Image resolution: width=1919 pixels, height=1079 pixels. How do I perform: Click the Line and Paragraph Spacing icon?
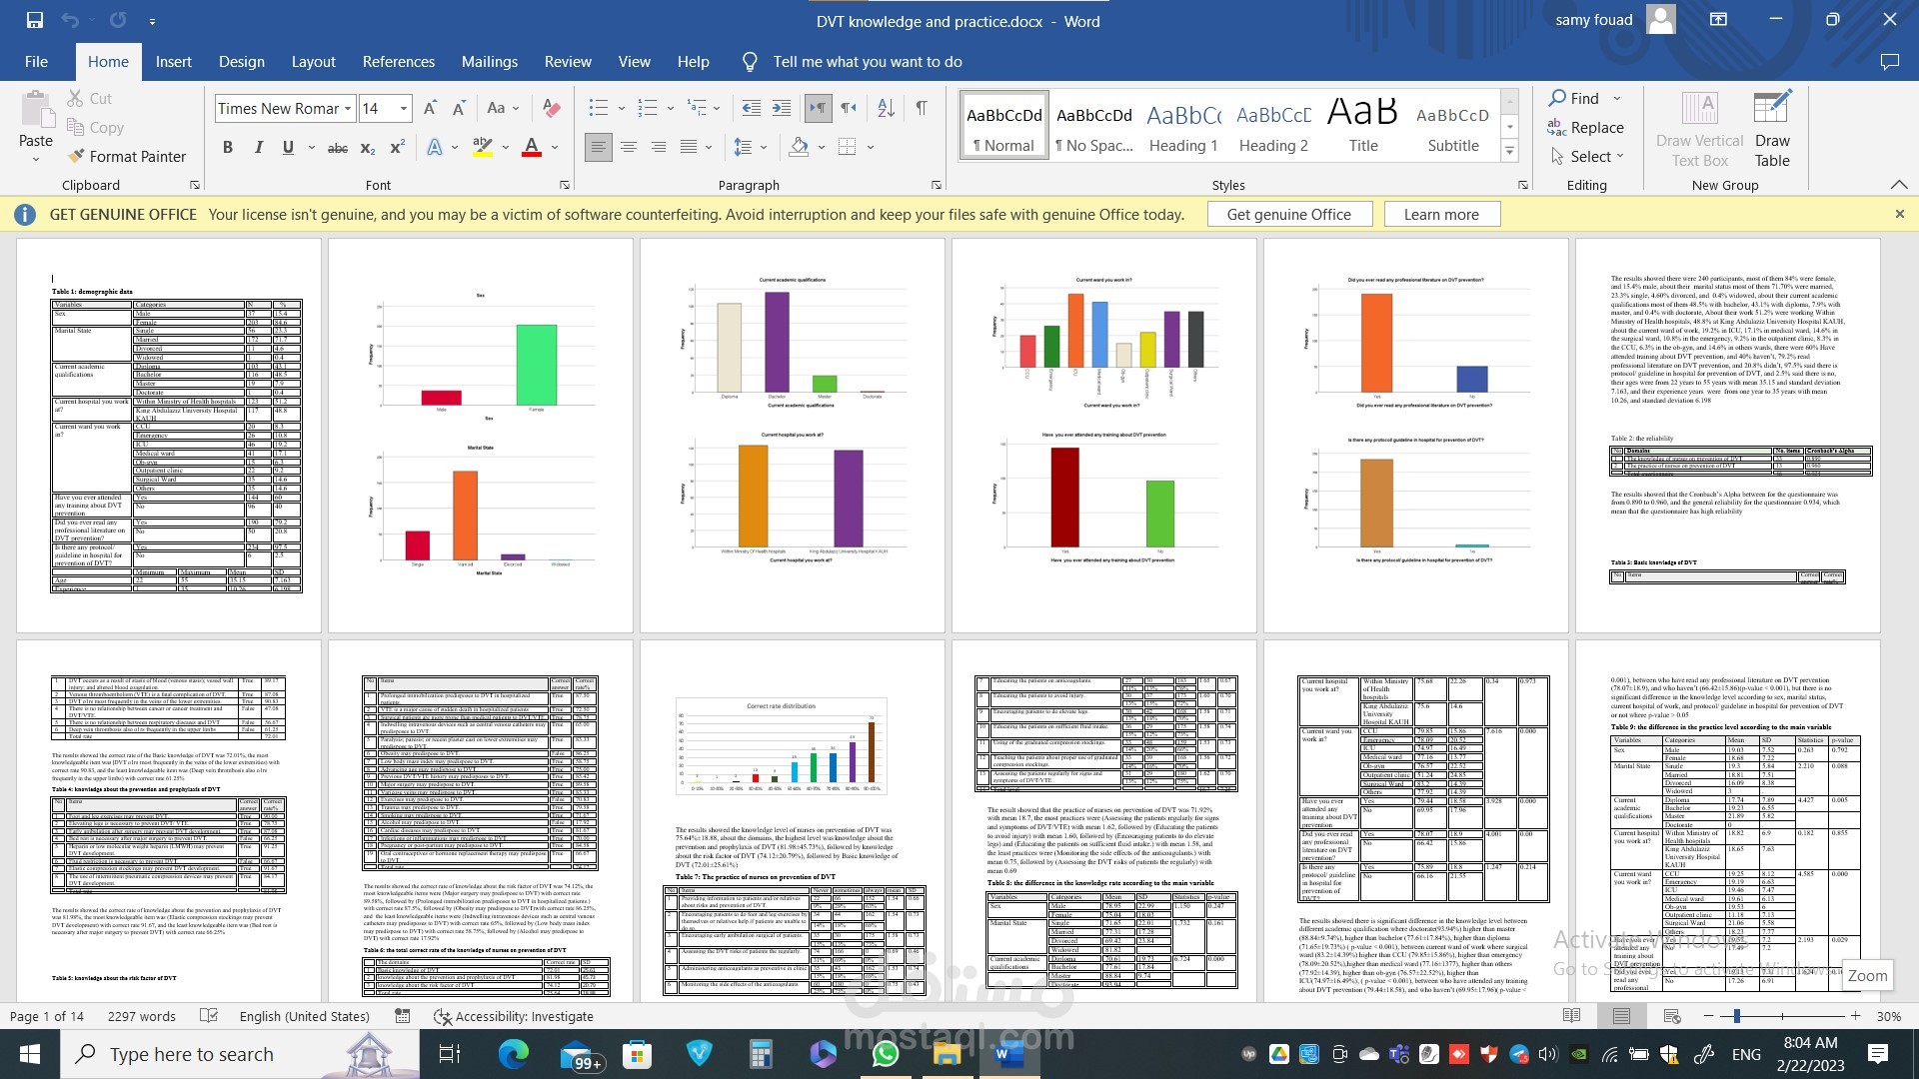click(743, 147)
